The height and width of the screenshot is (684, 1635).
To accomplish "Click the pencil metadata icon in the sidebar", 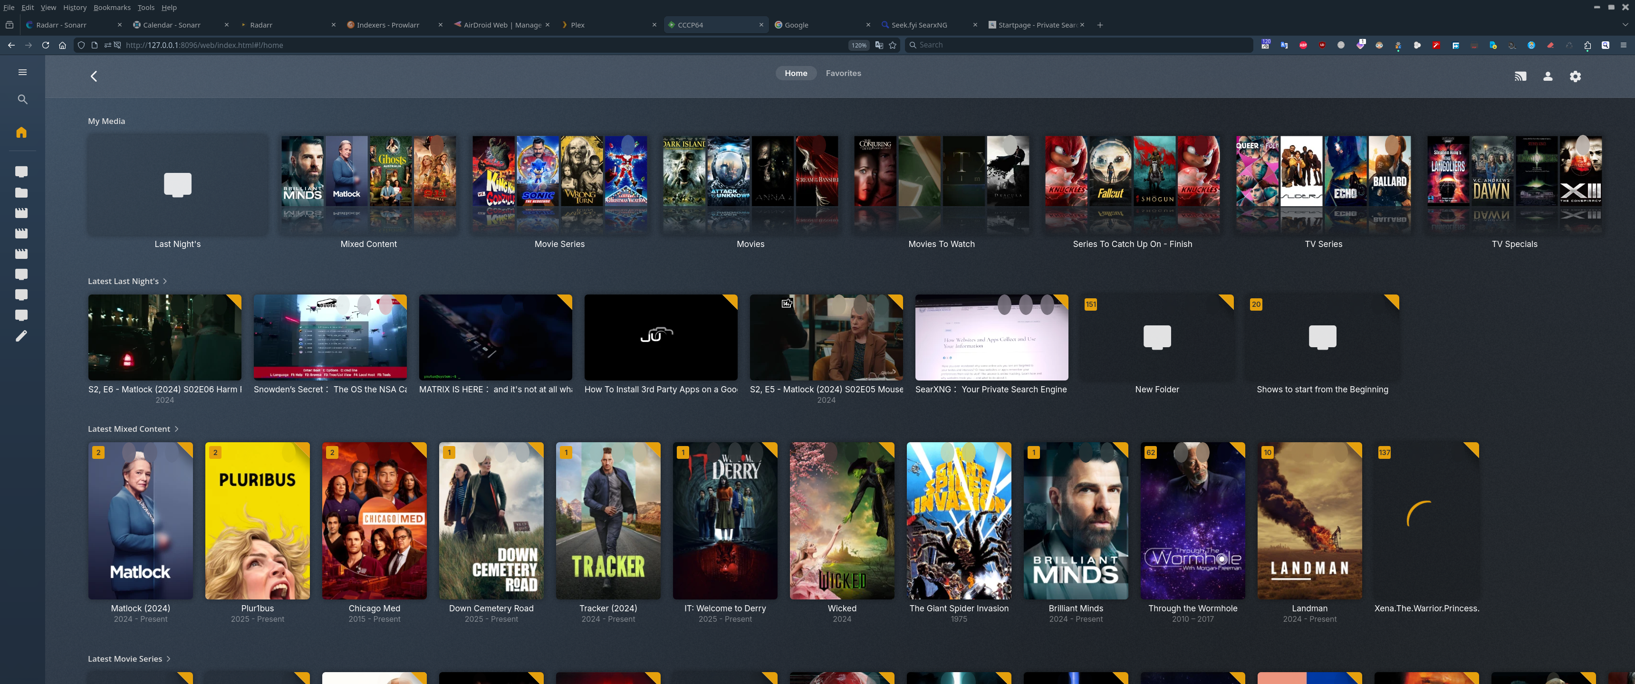I will click(21, 336).
